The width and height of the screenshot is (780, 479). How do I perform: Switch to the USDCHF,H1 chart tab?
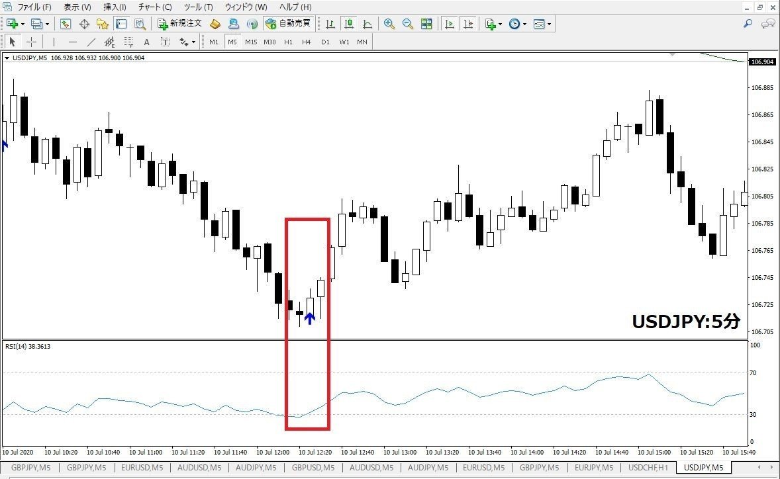click(648, 468)
